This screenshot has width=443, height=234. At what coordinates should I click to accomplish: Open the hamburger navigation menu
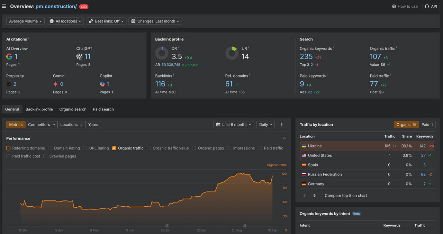(4, 6)
